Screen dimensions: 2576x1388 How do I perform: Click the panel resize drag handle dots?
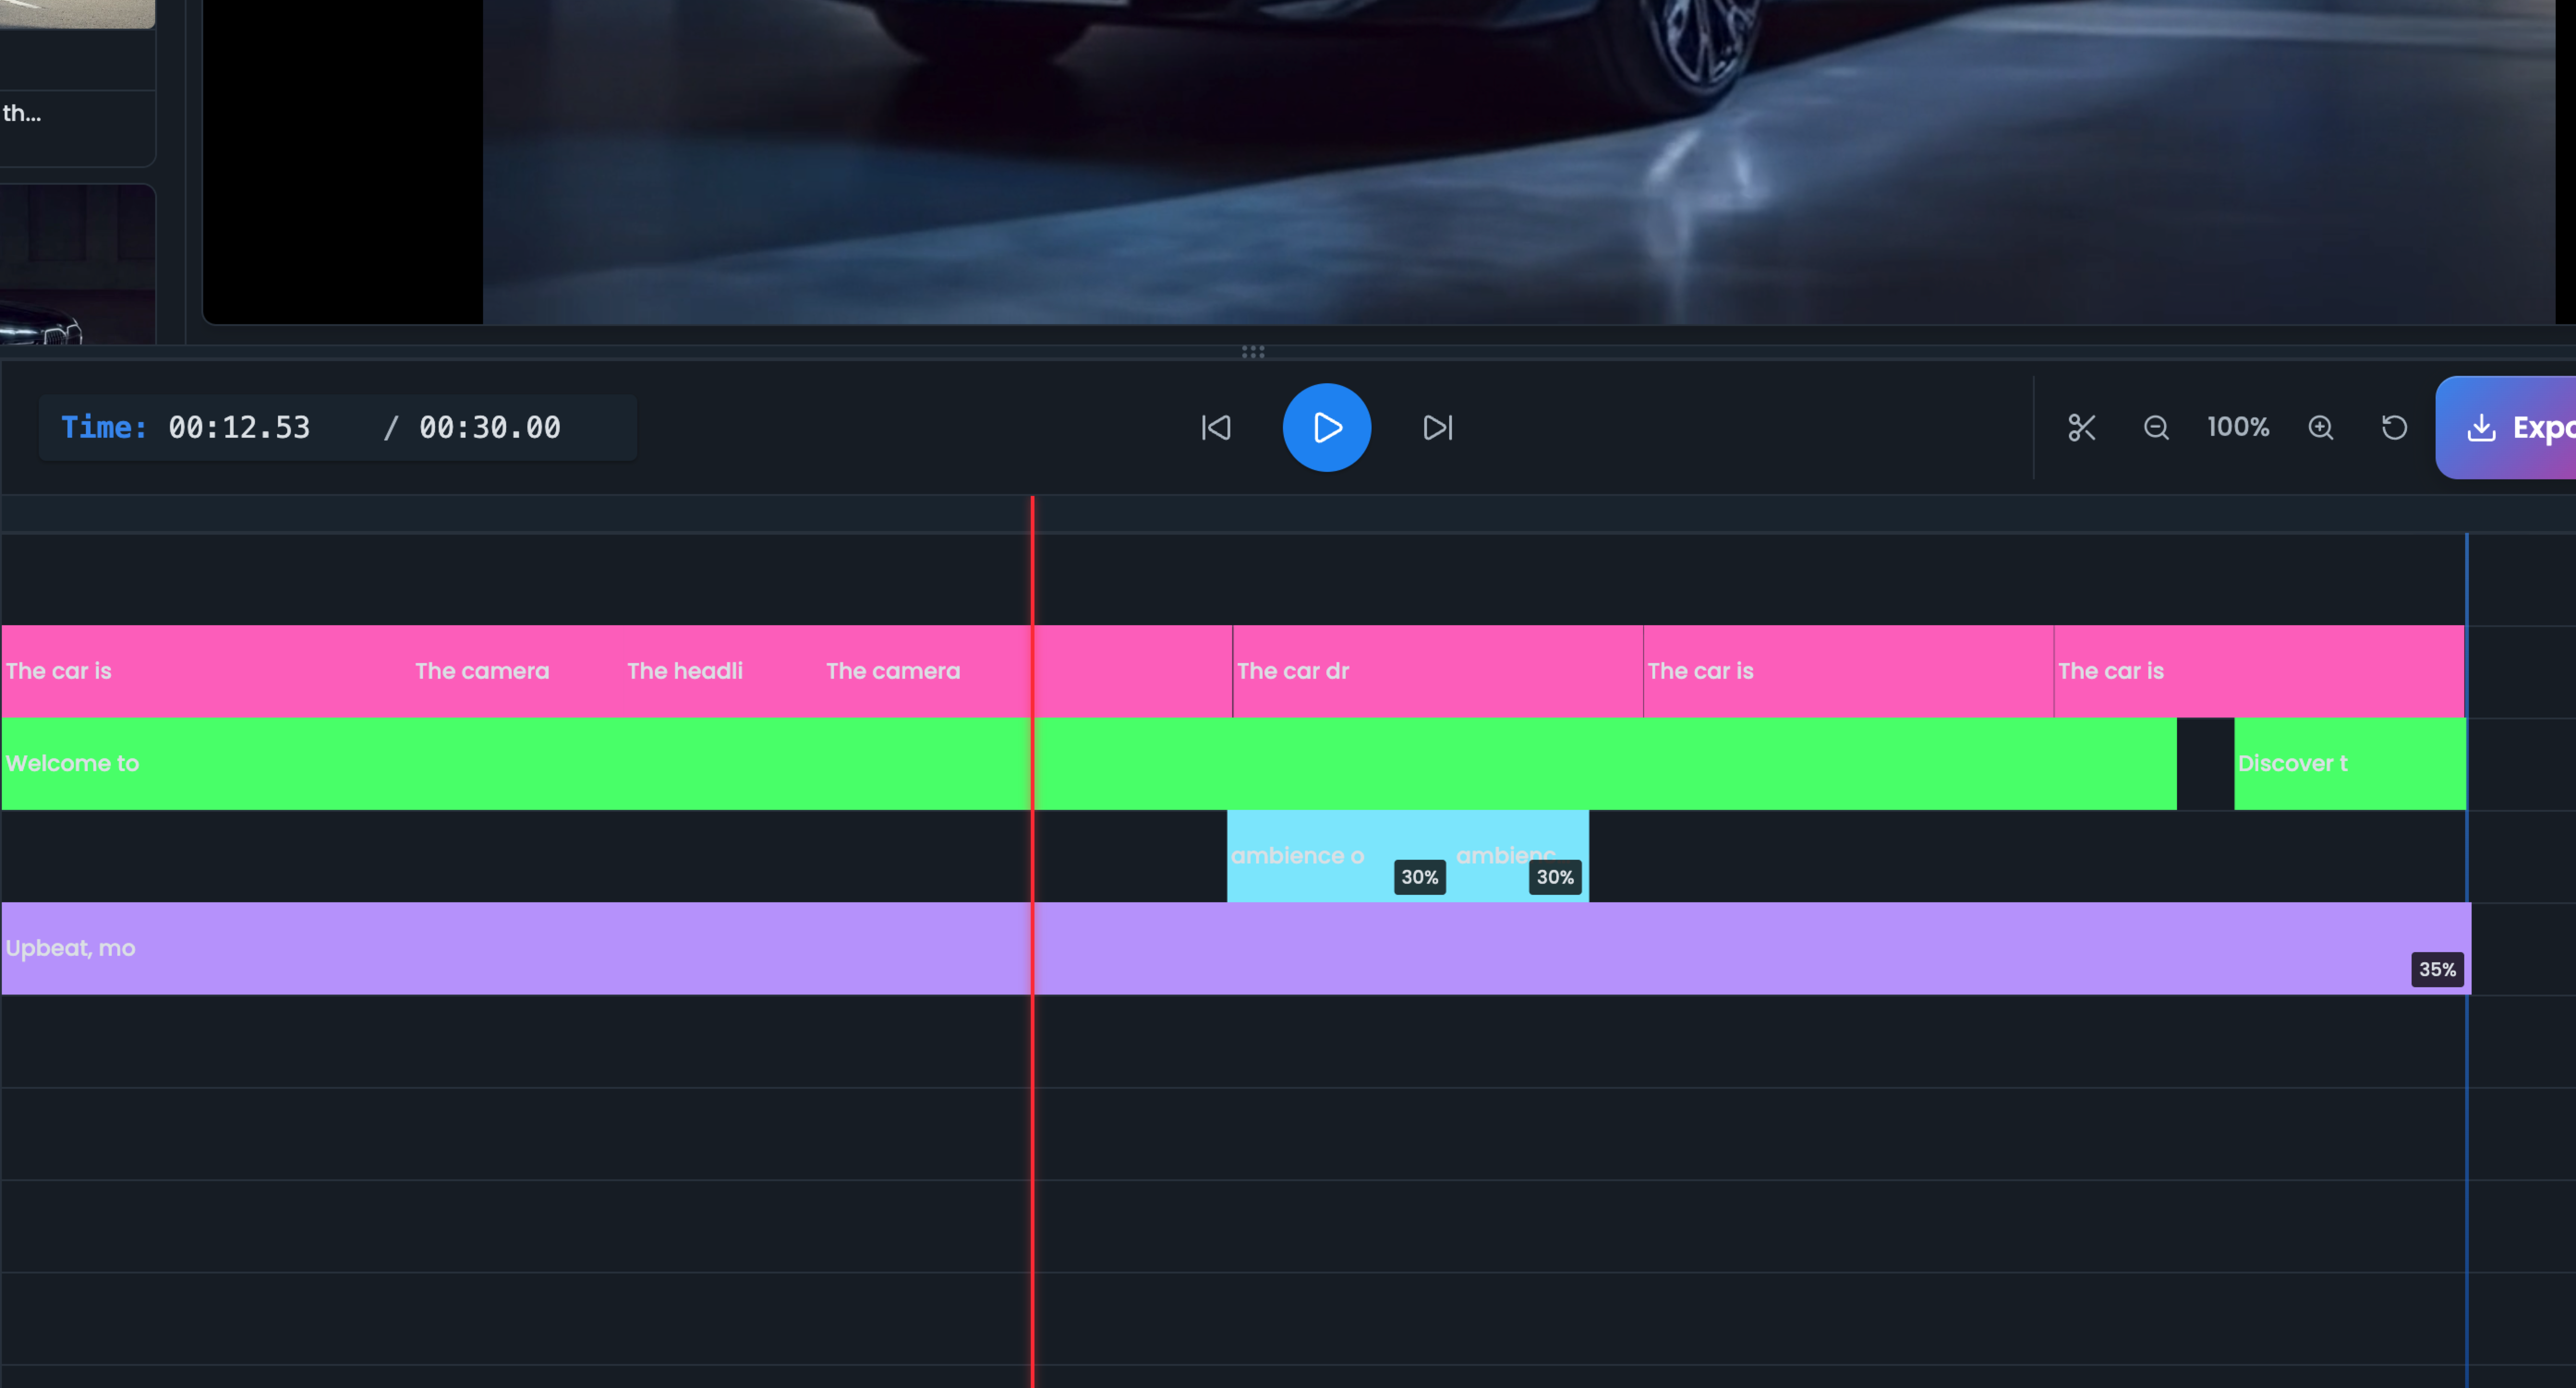[x=1253, y=352]
